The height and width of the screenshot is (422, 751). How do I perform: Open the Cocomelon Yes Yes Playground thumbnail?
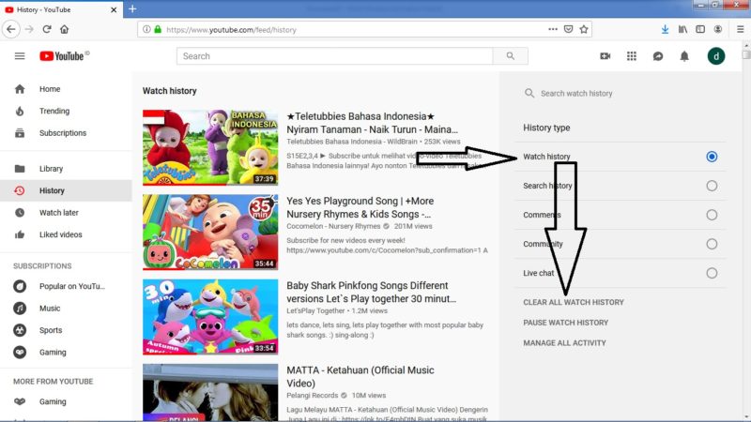pyautogui.click(x=210, y=232)
